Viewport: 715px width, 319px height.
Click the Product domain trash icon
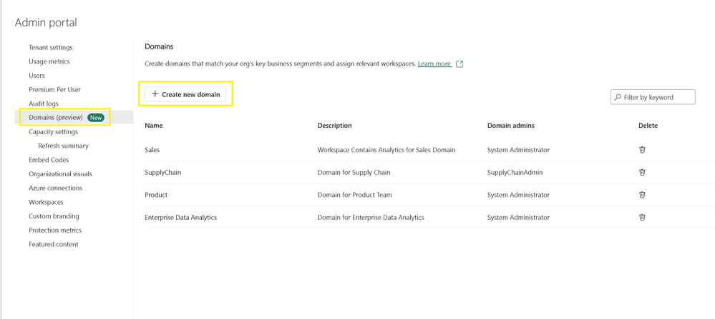click(642, 195)
